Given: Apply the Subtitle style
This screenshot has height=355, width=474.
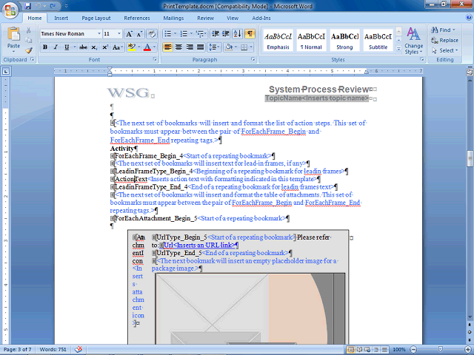Looking at the screenshot, I should coord(378,41).
